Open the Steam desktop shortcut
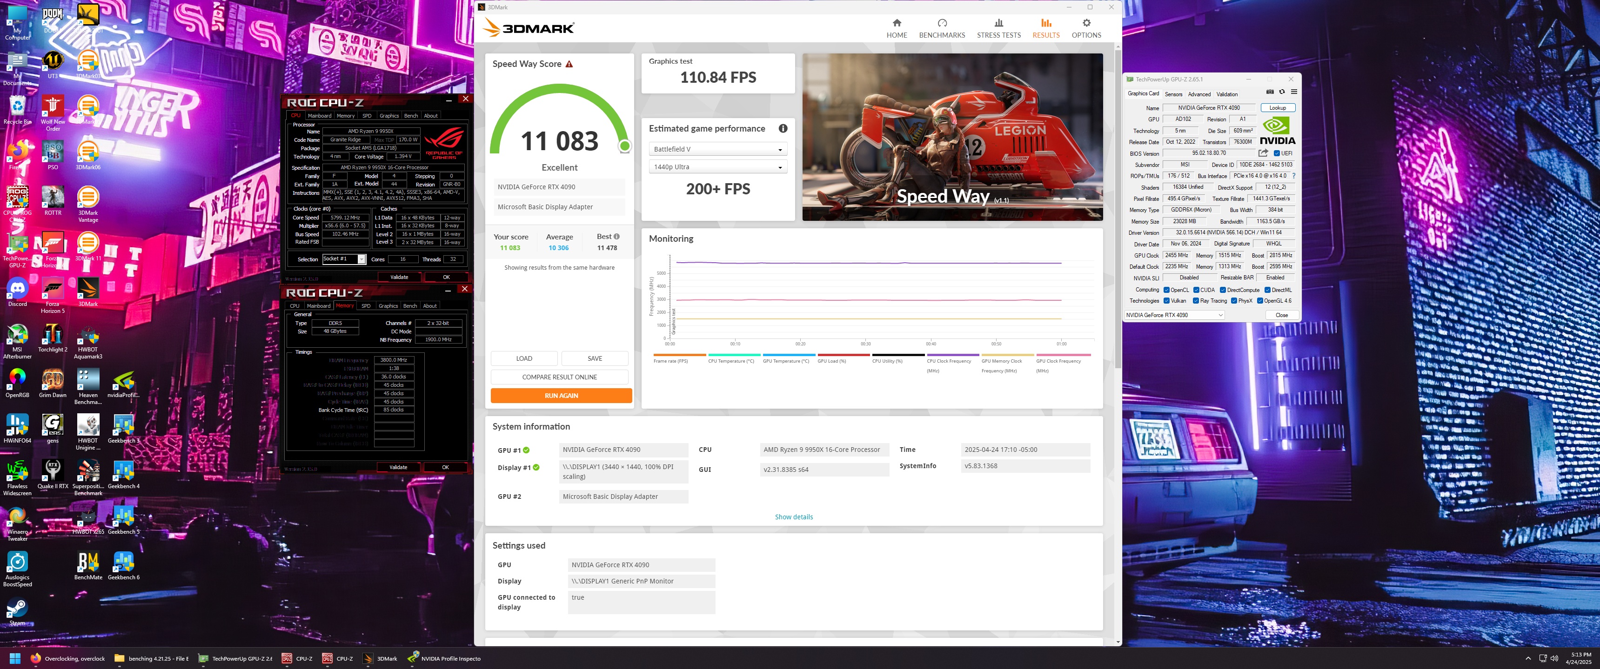The width and height of the screenshot is (1600, 669). 17,611
